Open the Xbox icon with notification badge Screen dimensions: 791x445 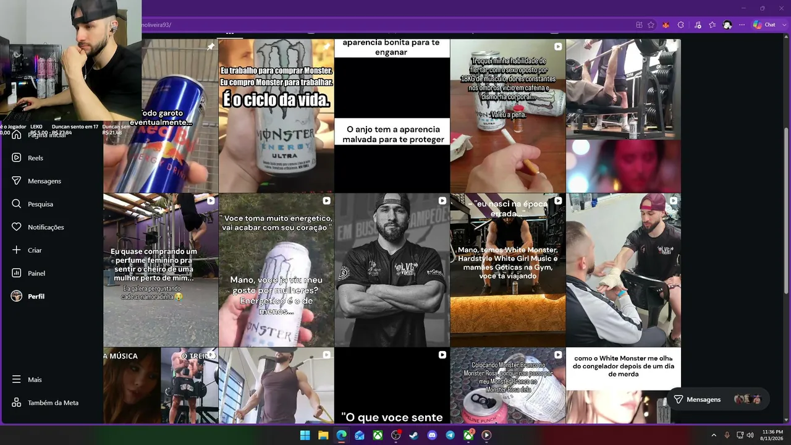point(469,435)
